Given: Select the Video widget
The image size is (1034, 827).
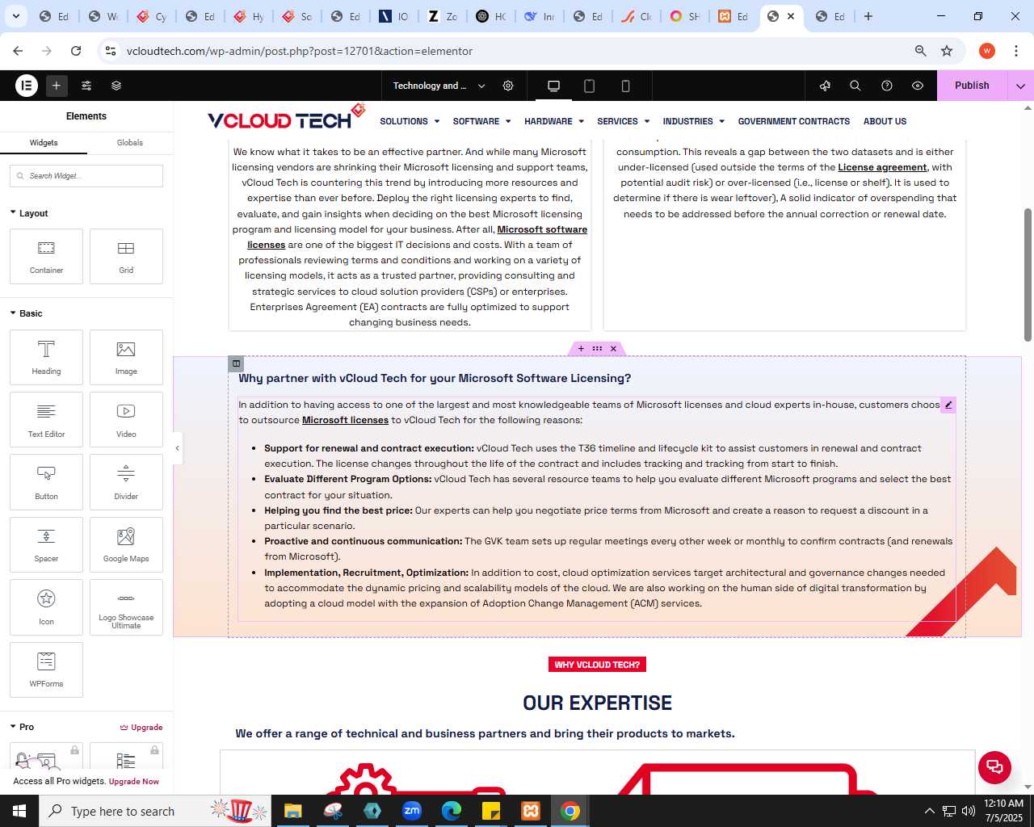Looking at the screenshot, I should point(126,419).
